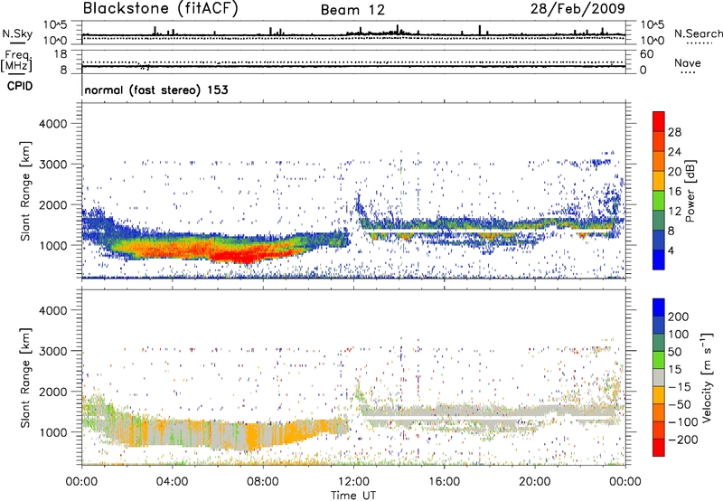Click the 4000 tick on power panel
The height and width of the screenshot is (501, 723).
[x=52, y=124]
